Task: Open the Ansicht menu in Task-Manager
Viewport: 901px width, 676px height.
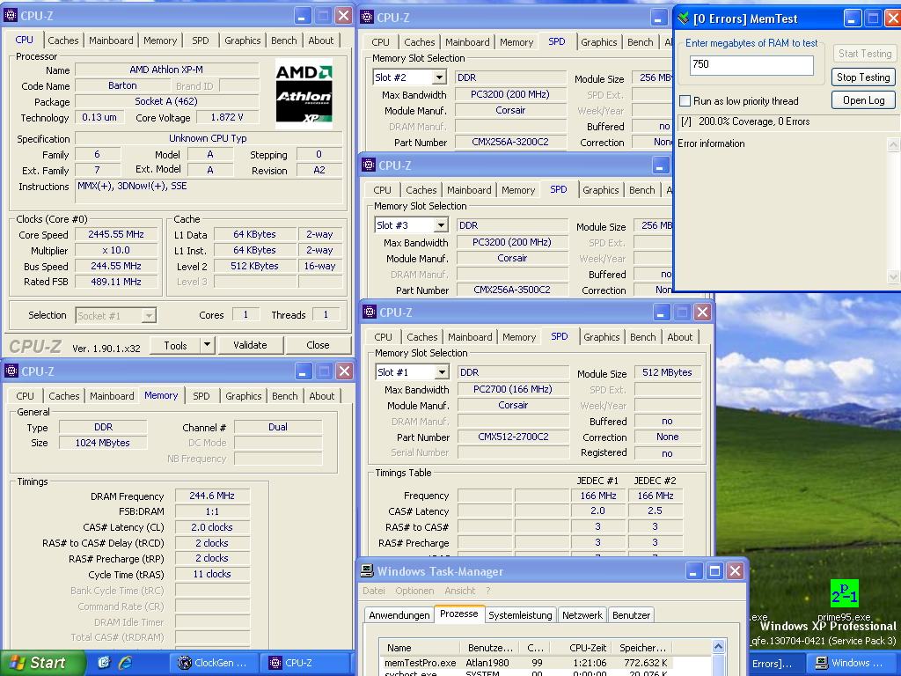Action: click(x=459, y=591)
